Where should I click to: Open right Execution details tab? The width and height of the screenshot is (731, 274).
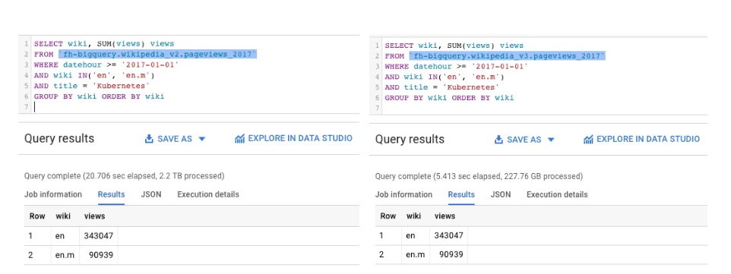pyautogui.click(x=557, y=194)
